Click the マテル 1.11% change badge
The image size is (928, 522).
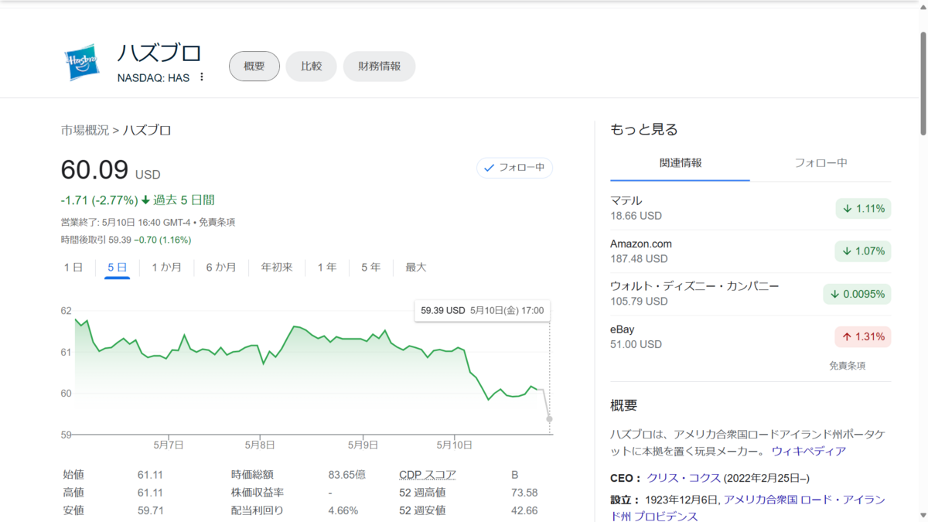(x=863, y=209)
